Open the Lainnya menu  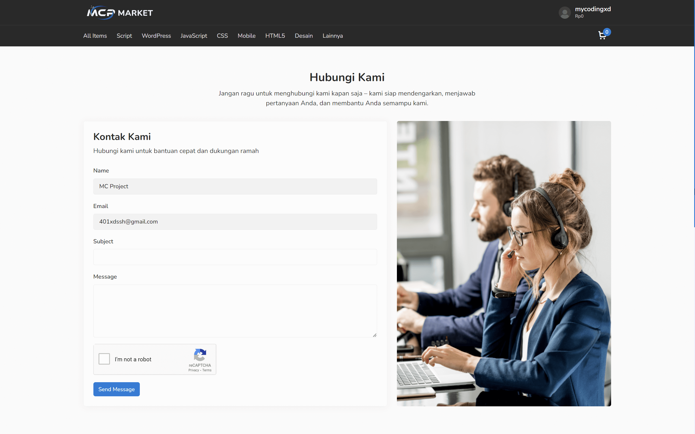coord(333,36)
